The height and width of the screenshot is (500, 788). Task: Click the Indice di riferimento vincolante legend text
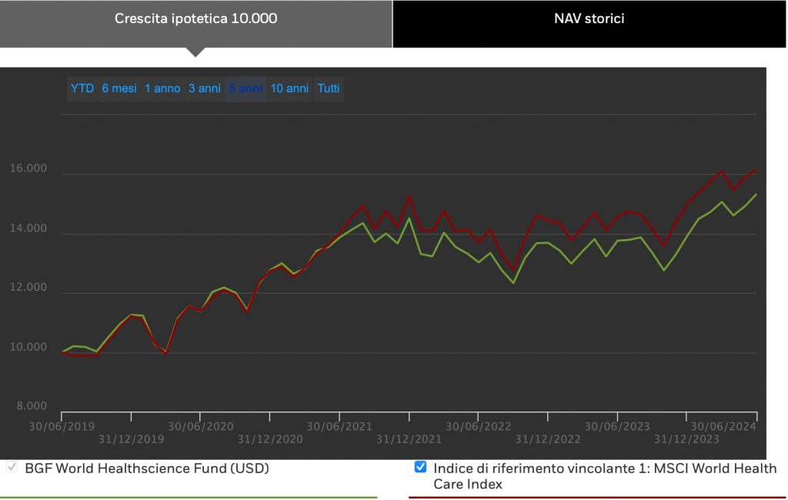[x=605, y=475]
